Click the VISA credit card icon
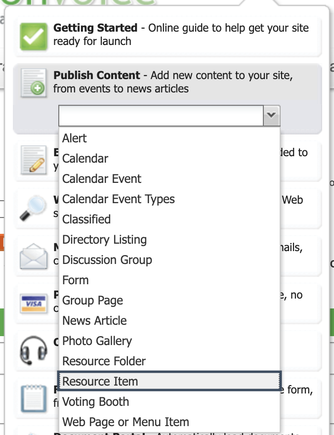The height and width of the screenshot is (435, 334). coord(34,304)
